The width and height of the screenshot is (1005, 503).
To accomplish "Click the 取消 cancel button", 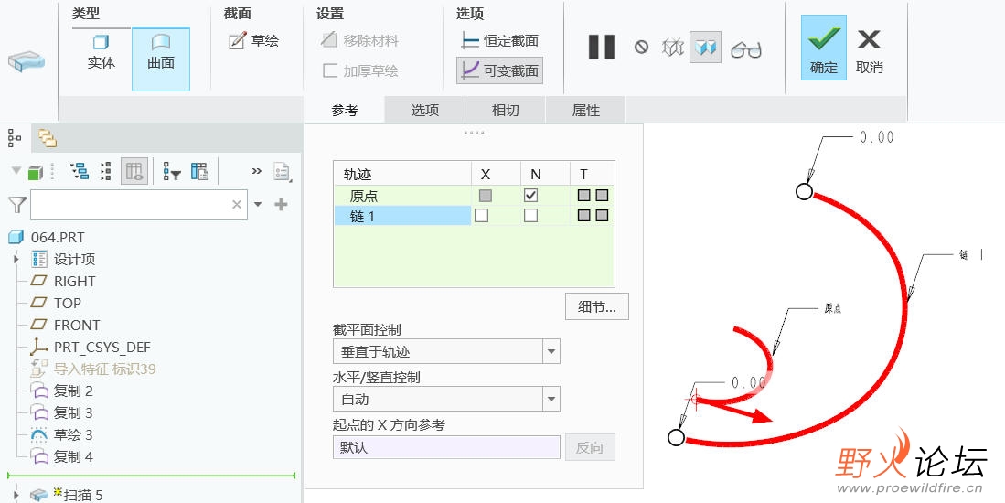I will tap(869, 51).
